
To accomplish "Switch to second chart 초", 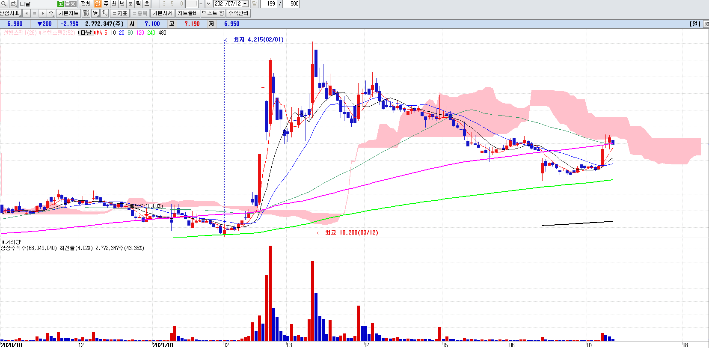I will point(147,3).
